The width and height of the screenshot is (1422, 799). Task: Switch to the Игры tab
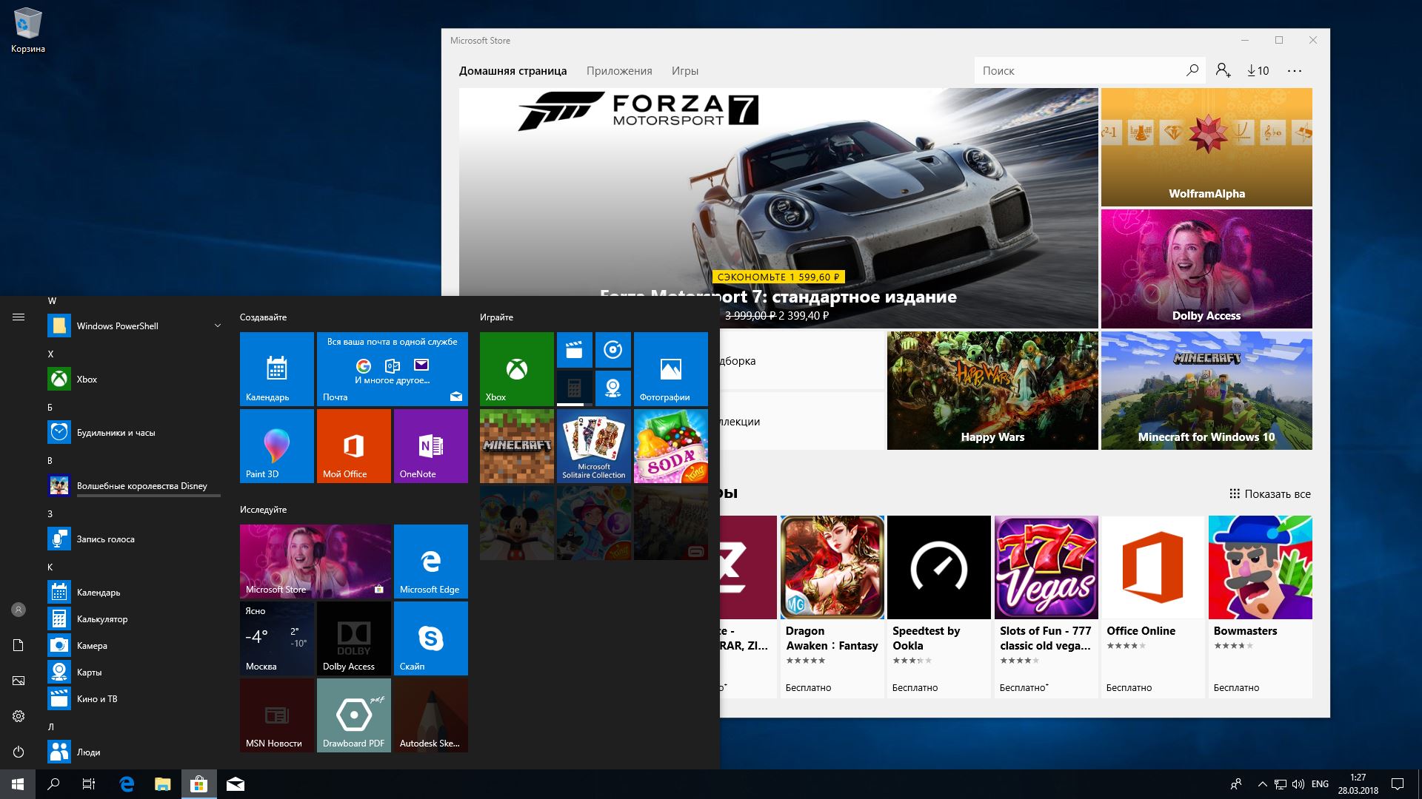click(684, 71)
